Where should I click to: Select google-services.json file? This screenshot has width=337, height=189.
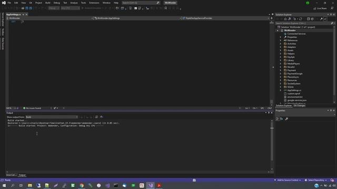297,100
